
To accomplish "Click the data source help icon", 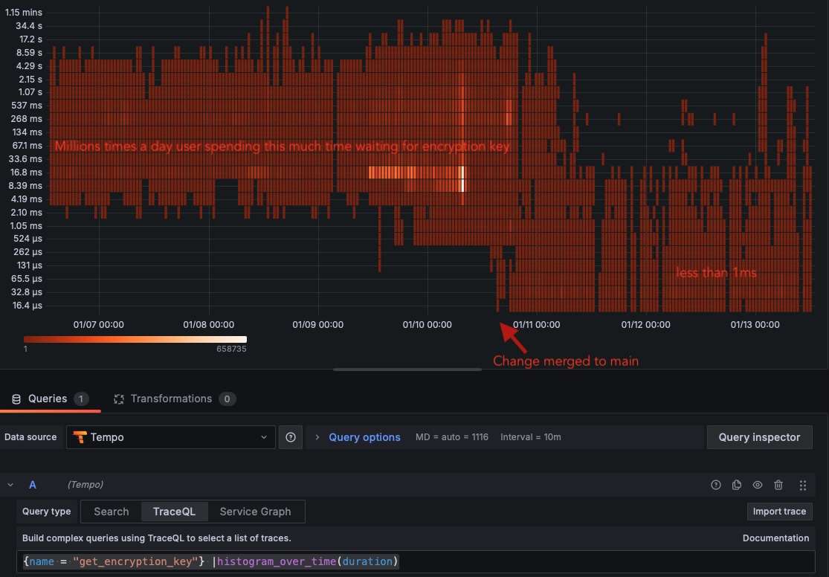I will pos(291,437).
